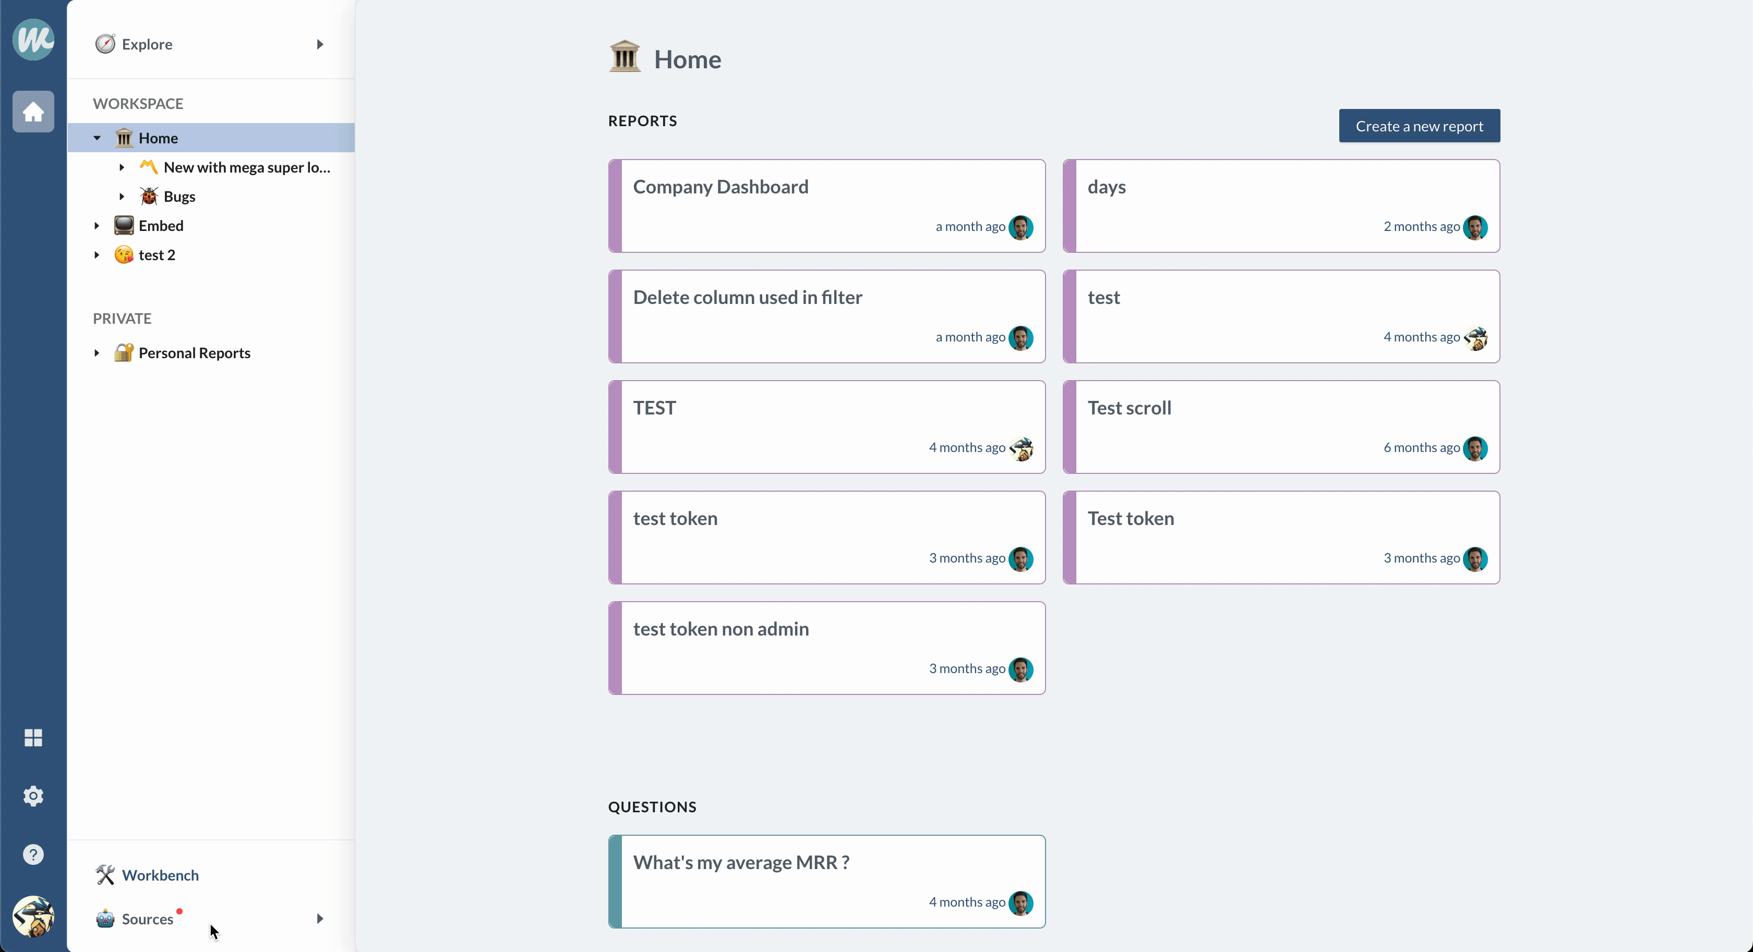This screenshot has width=1753, height=952.
Task: Open the Company Dashboard report card
Action: pyautogui.click(x=827, y=206)
